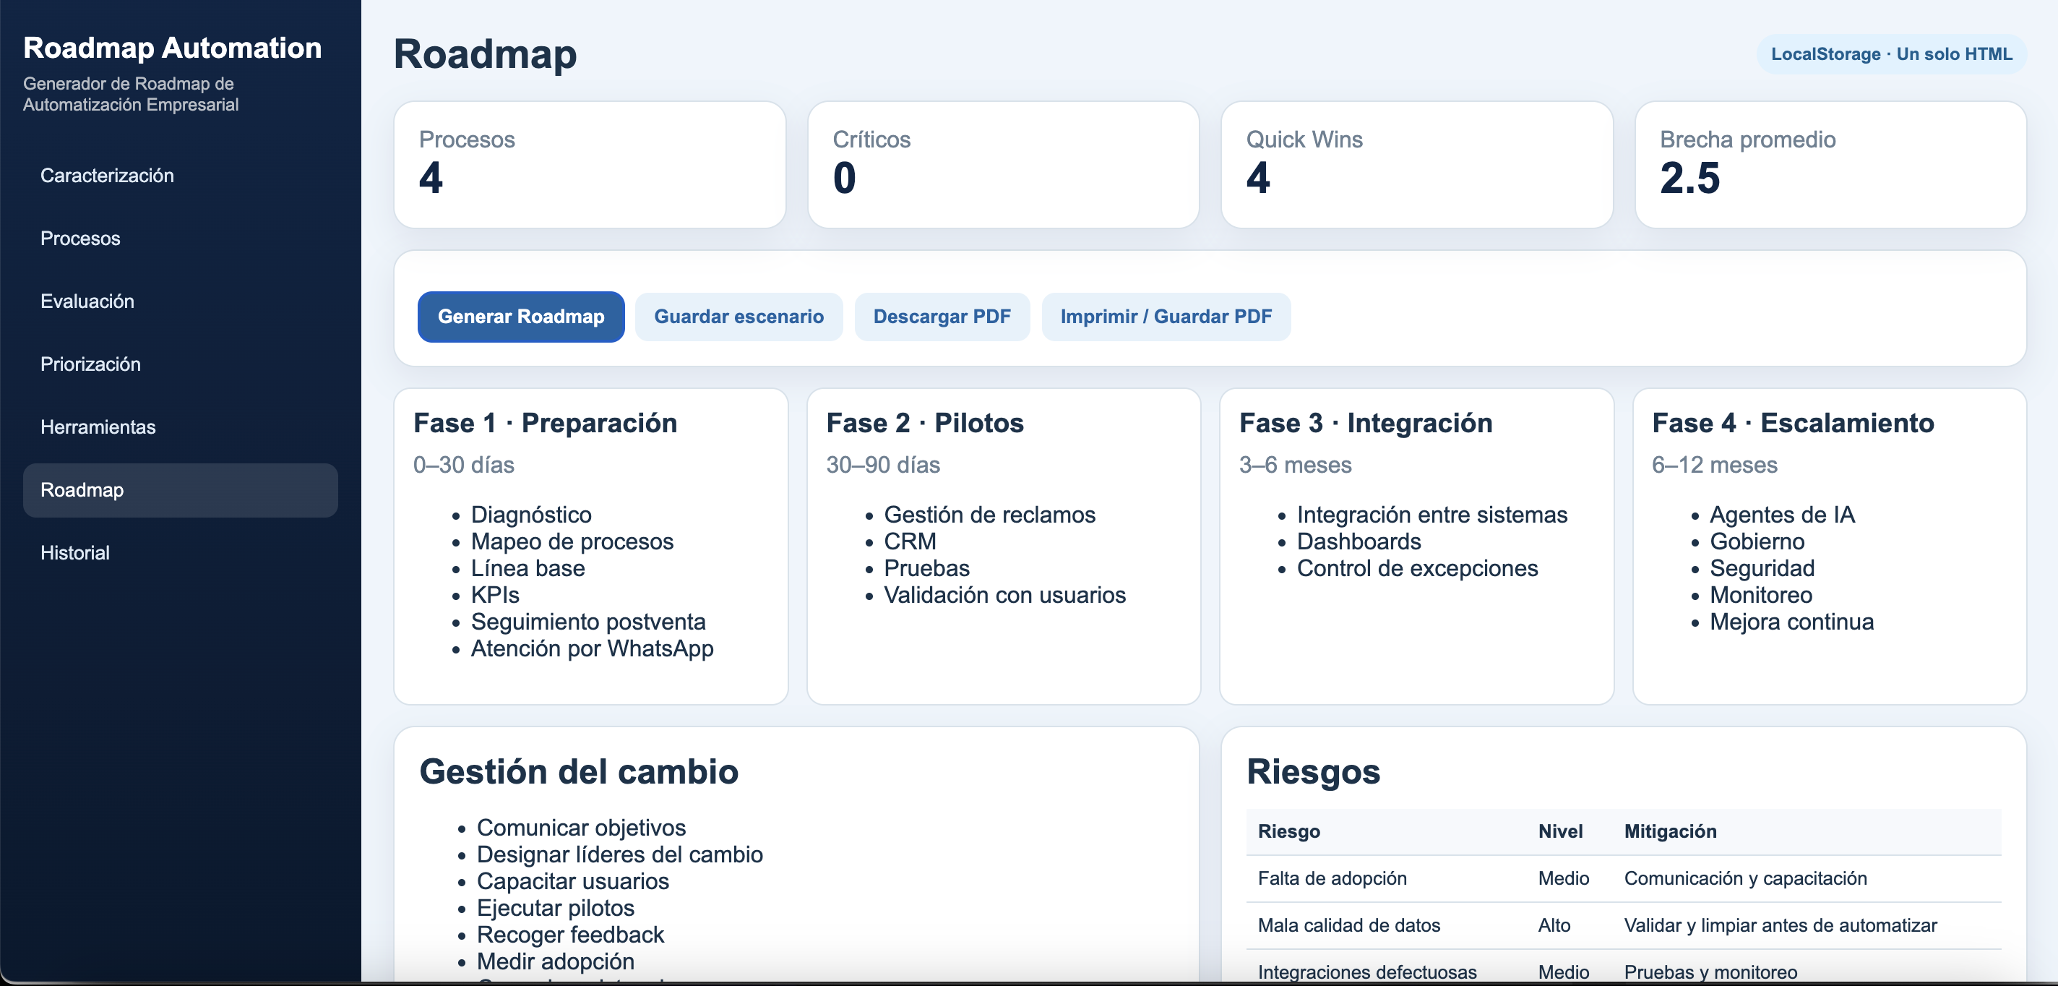Screen dimensions: 2058x986
Task: Open the Evaluación sidebar item
Action: pos(180,301)
